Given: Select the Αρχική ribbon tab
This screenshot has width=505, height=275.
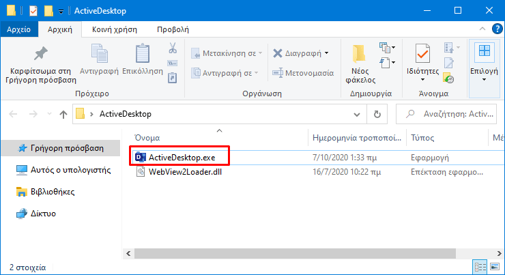Looking at the screenshot, I should click(60, 29).
